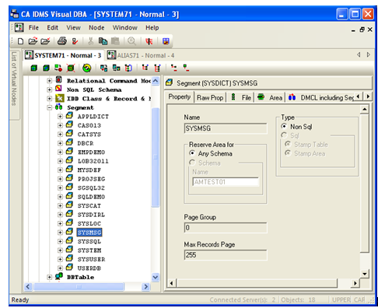This screenshot has height=308, width=378.
Task: Click the green node with red dot icon
Action: click(x=58, y=68)
